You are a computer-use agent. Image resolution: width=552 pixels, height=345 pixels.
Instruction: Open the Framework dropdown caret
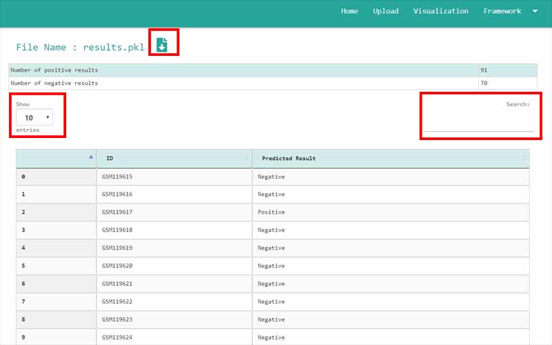point(535,11)
